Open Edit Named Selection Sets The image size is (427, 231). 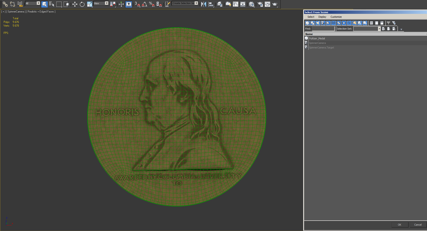(x=167, y=4)
